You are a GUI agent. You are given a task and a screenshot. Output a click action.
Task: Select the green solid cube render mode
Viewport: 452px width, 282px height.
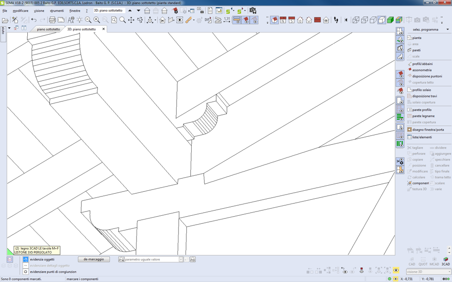[x=390, y=20]
